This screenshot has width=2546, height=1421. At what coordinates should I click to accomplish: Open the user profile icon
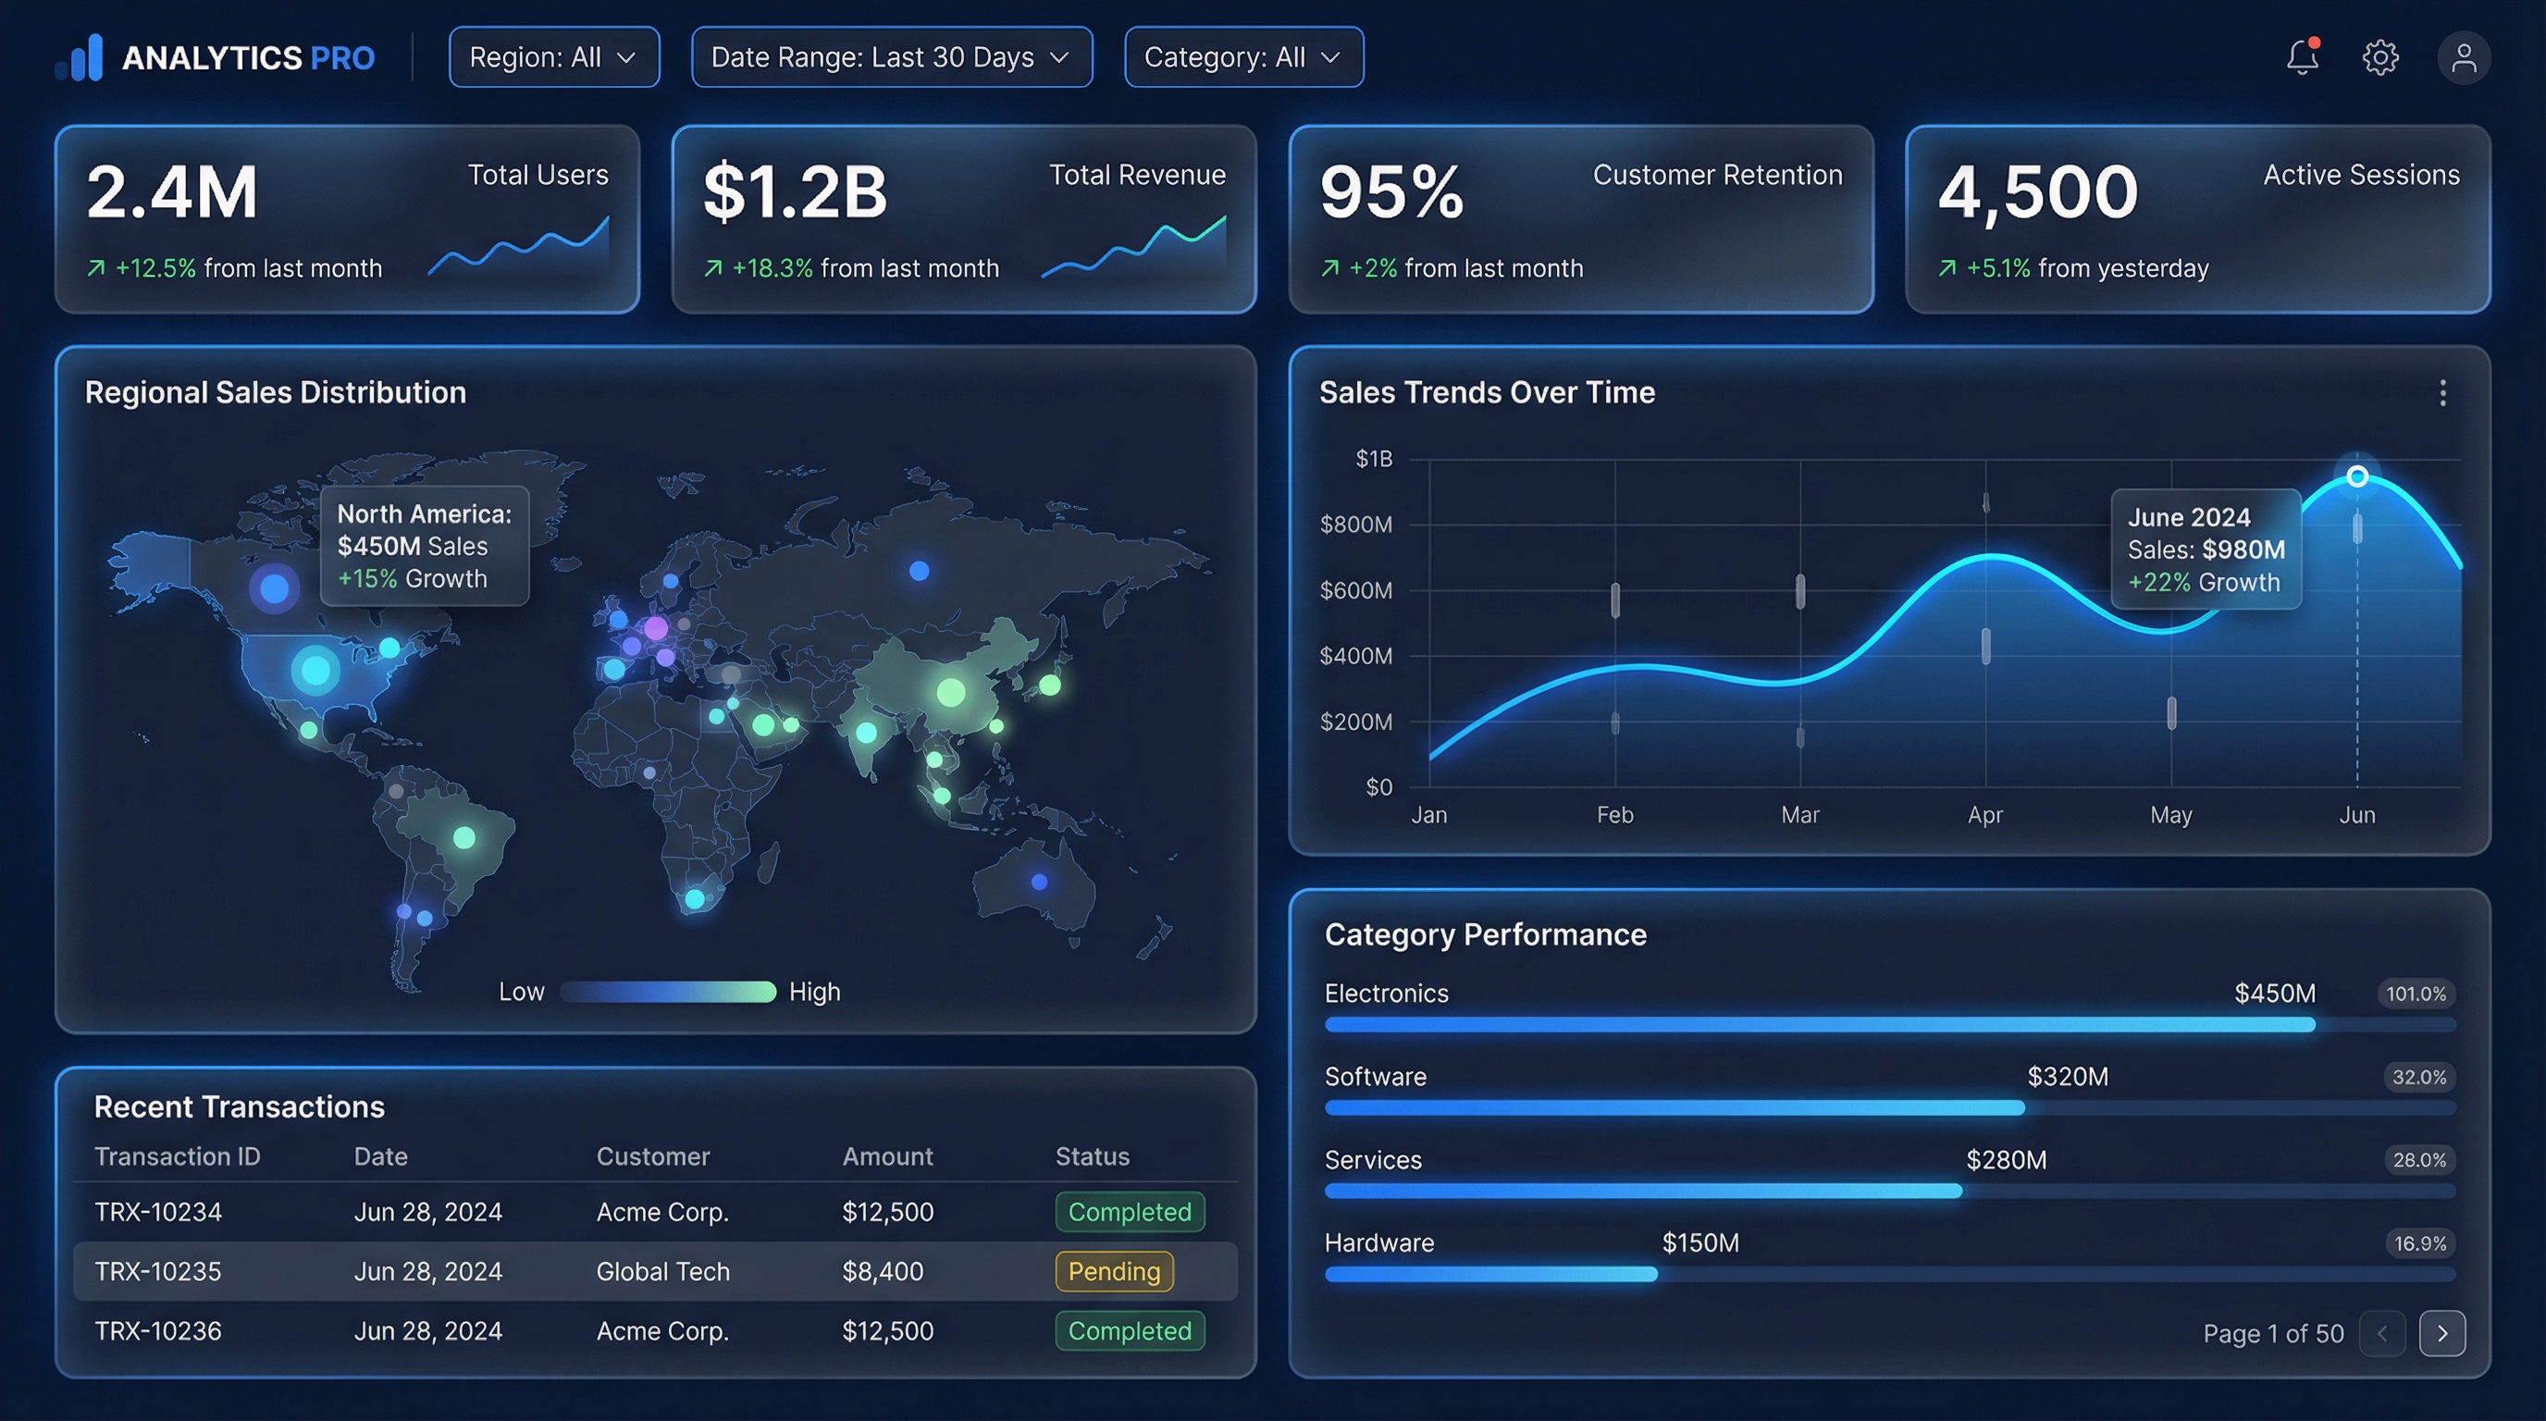tap(2463, 56)
